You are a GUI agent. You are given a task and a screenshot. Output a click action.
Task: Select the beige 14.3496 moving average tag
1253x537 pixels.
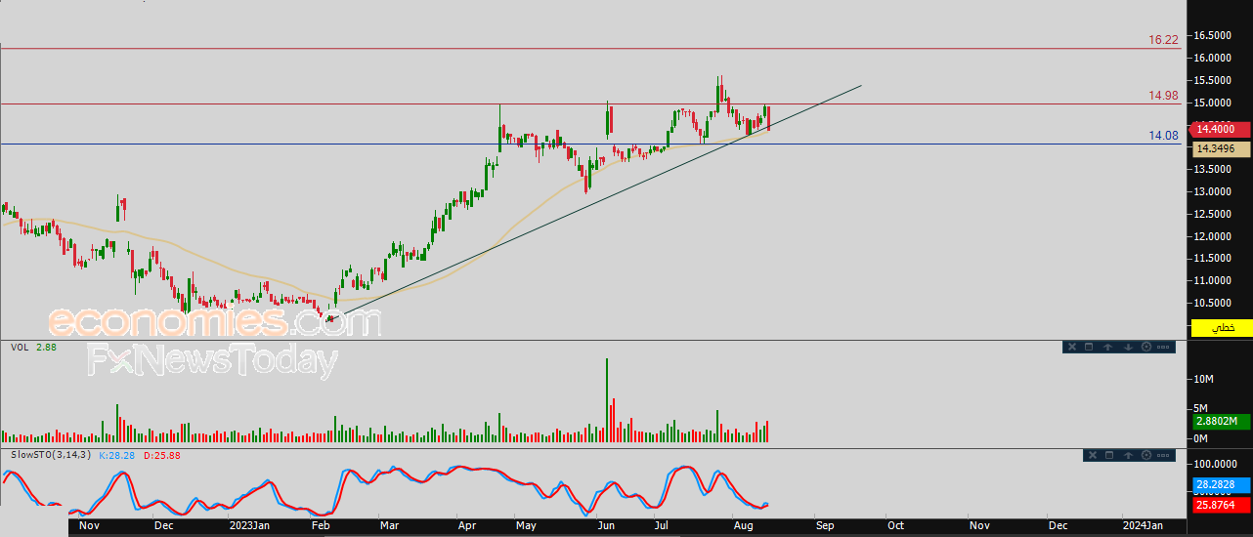(1220, 148)
